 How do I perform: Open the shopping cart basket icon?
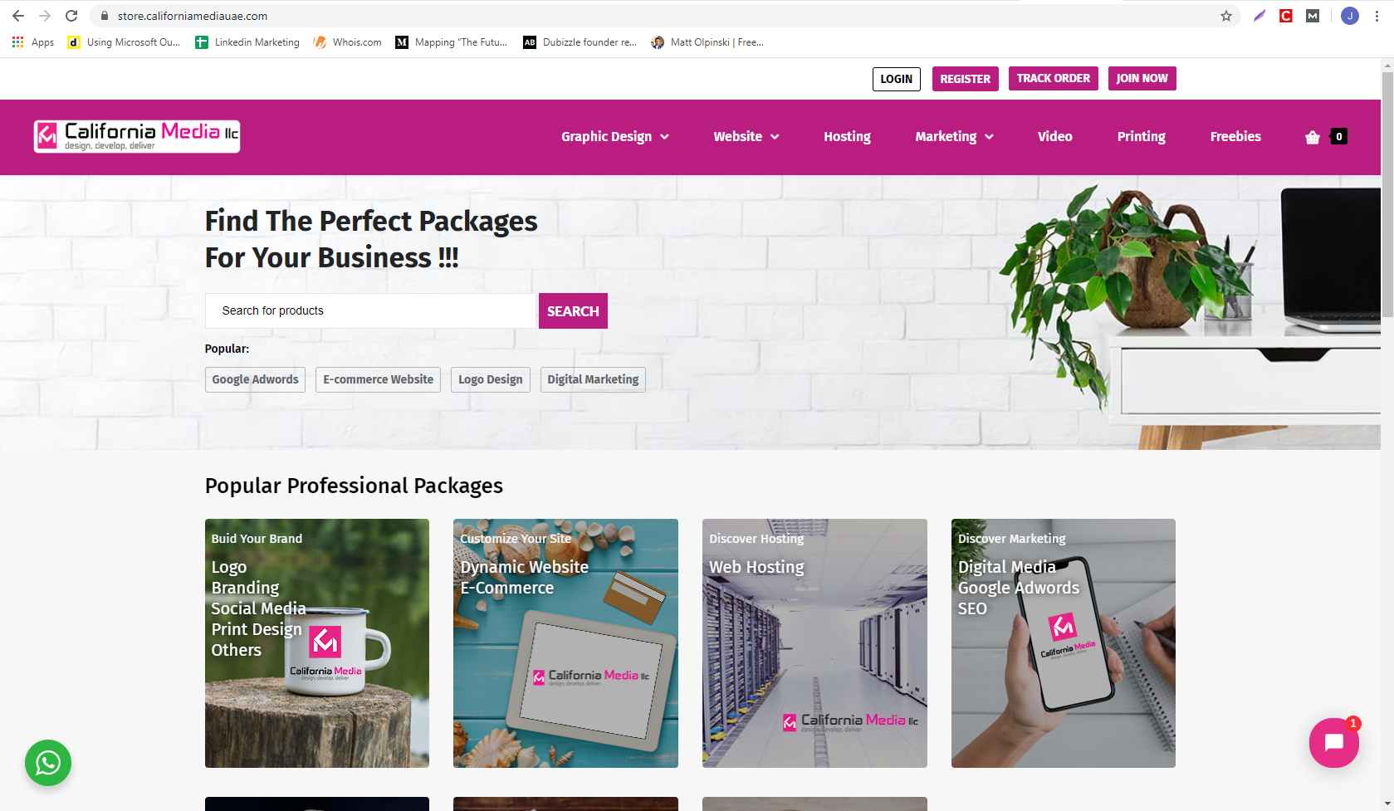(1313, 137)
